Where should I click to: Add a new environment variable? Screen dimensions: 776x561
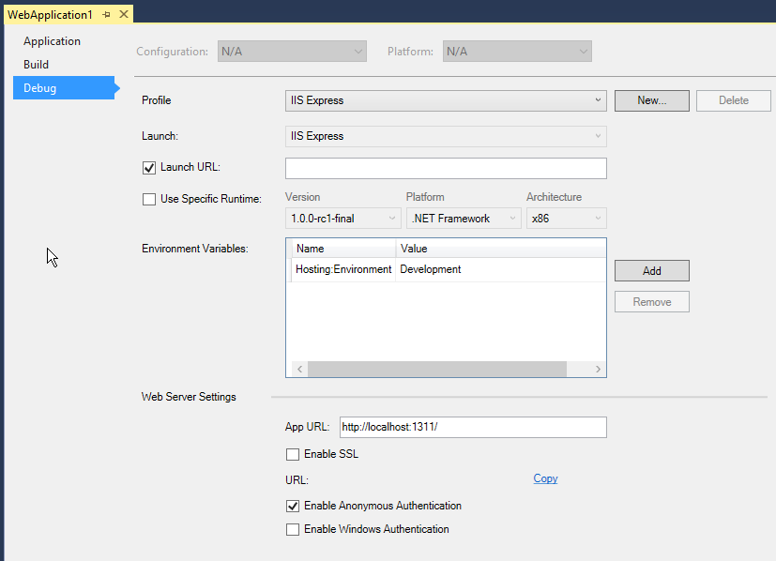tap(651, 271)
